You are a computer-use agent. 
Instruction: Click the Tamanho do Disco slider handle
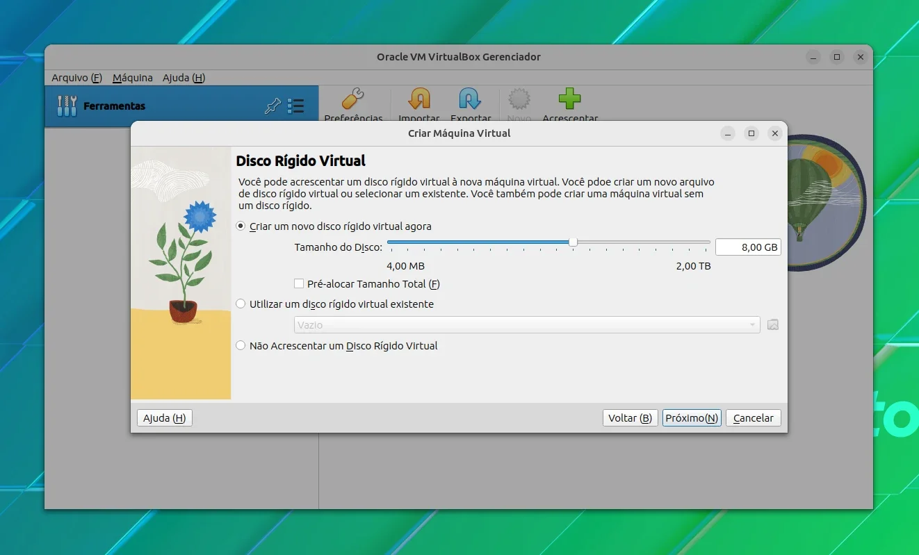[573, 242]
